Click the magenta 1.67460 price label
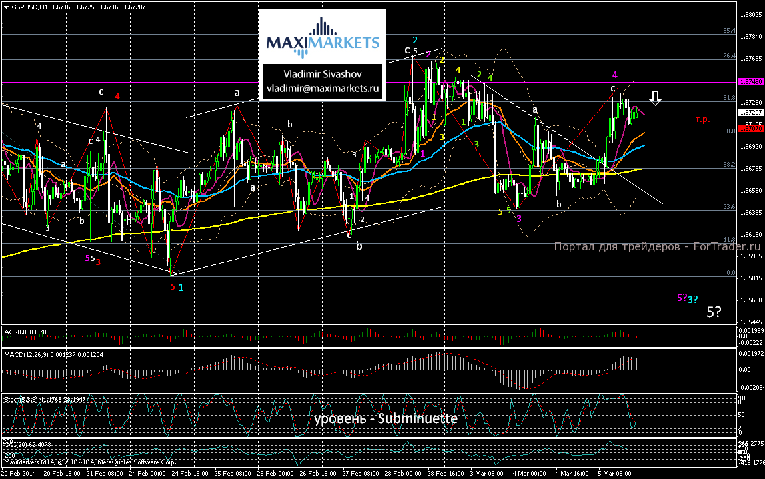 point(746,81)
